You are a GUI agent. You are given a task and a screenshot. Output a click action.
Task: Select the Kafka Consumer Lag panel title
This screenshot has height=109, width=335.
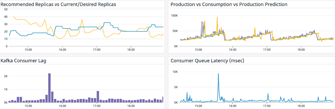coord(23,61)
